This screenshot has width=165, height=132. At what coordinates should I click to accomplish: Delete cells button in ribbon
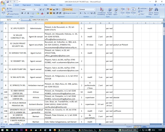click(128, 11)
